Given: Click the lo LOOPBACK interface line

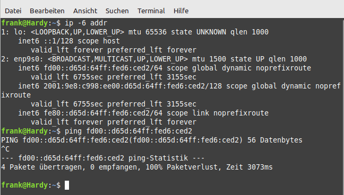Looking at the screenshot, I should [x=135, y=32].
